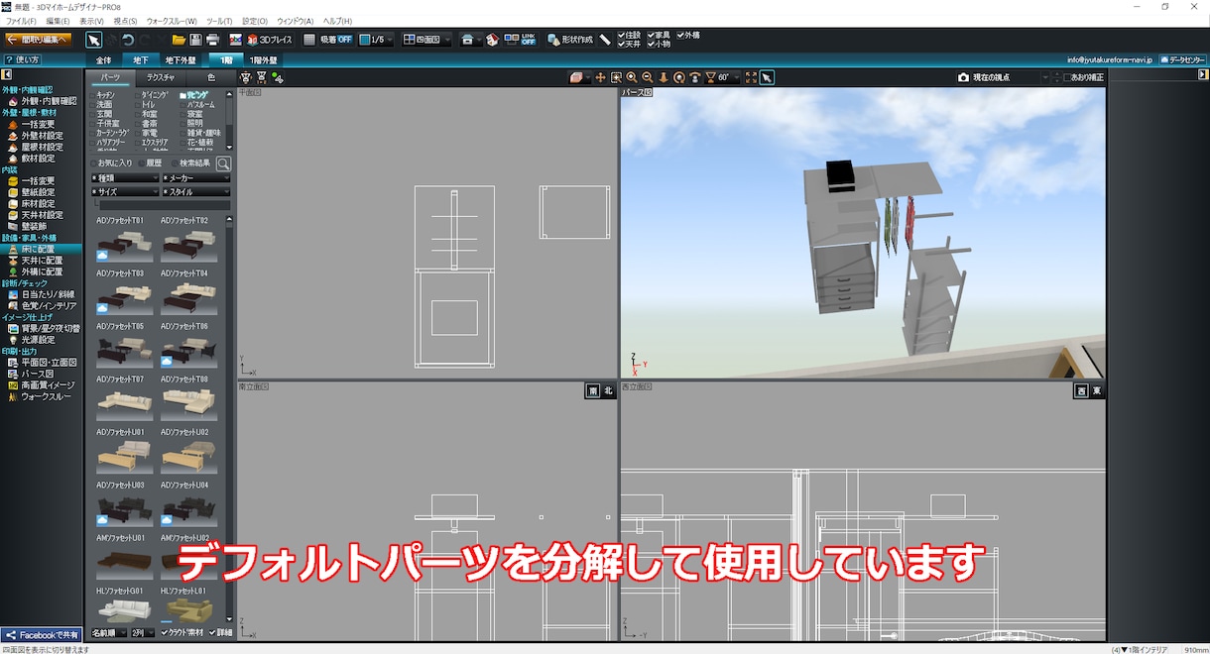Select the ADソファセットT04 thumbnail
1210x654 pixels.
(x=188, y=296)
